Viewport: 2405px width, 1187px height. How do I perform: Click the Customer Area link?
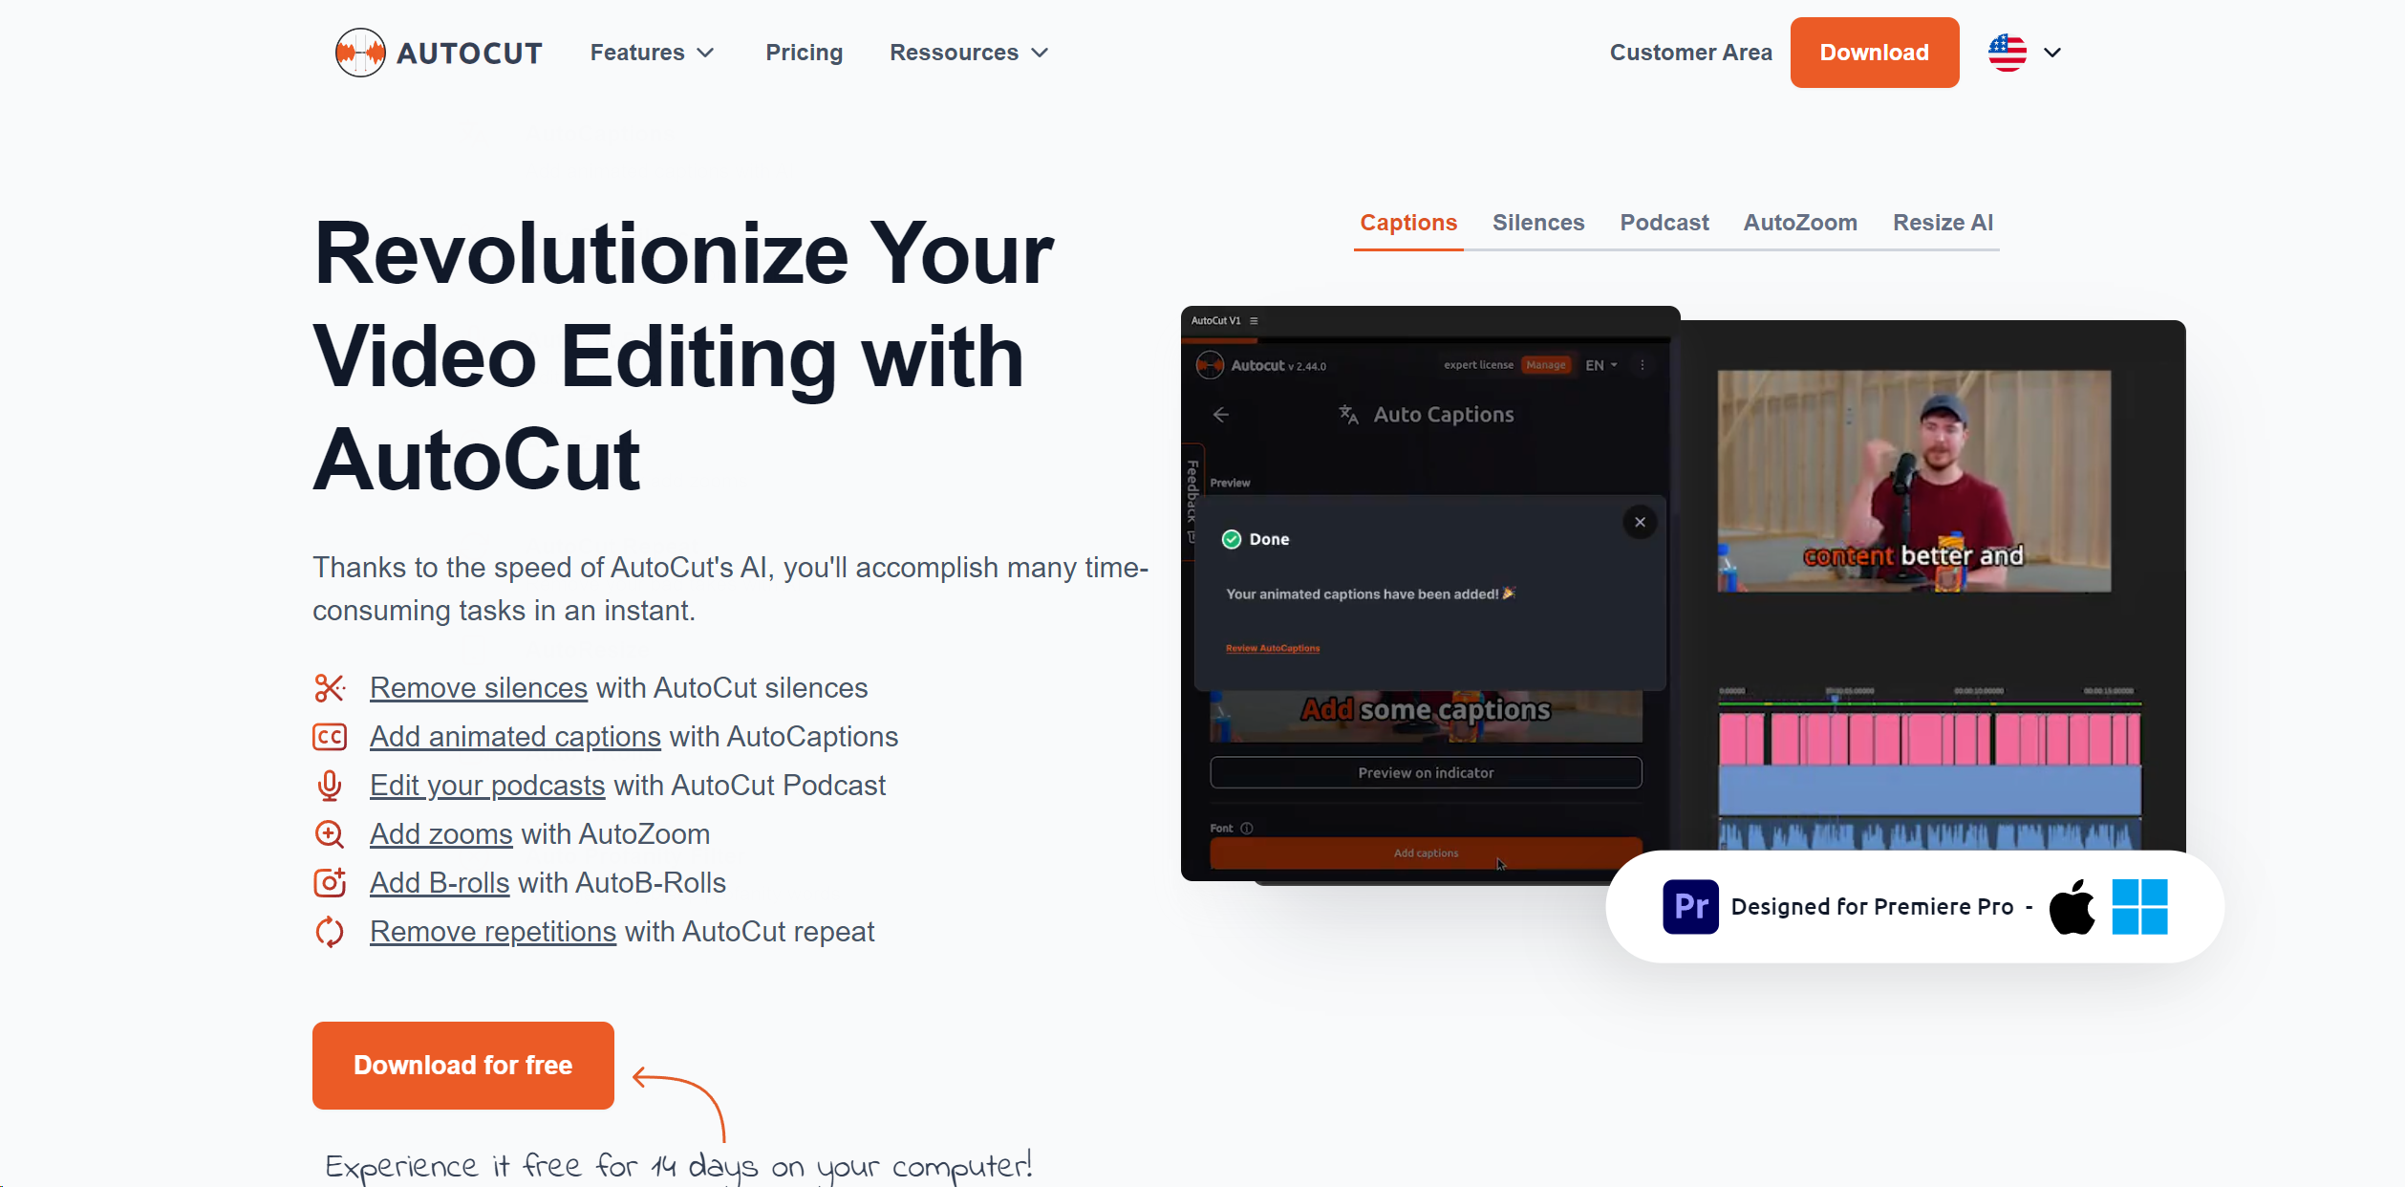(x=1687, y=53)
